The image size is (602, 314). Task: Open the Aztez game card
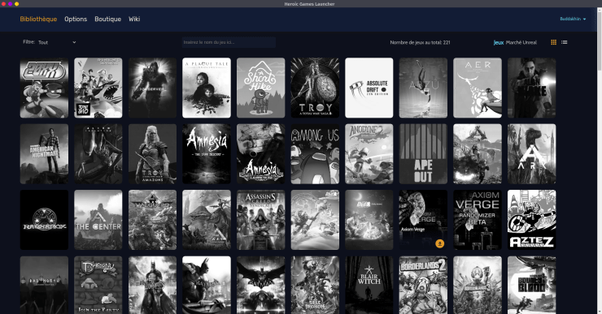[531, 220]
